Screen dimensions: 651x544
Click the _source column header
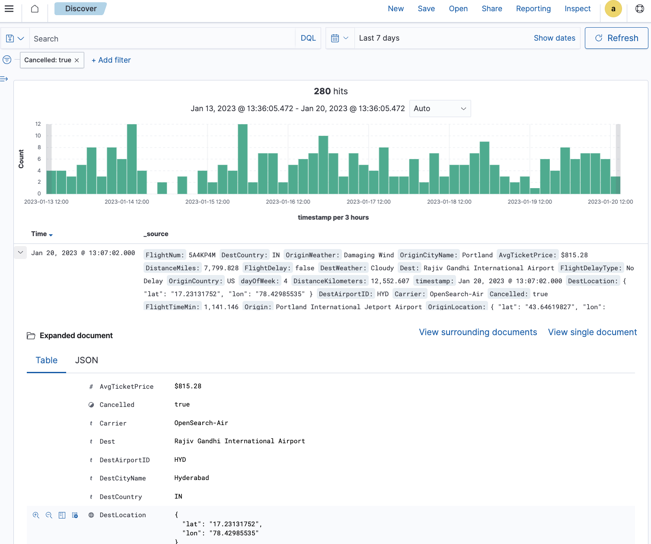pos(156,234)
